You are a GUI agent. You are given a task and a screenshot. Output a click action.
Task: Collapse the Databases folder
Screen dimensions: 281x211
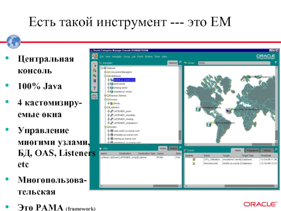pyautogui.click(x=105, y=76)
